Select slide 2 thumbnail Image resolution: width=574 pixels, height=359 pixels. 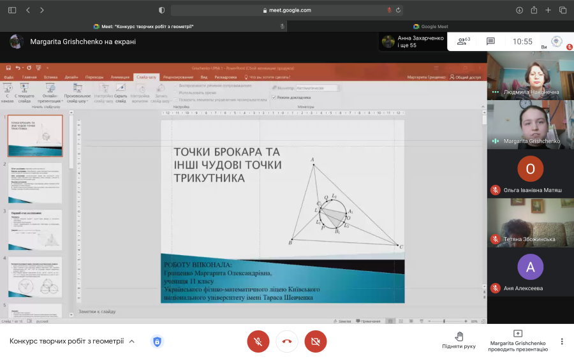click(35, 182)
